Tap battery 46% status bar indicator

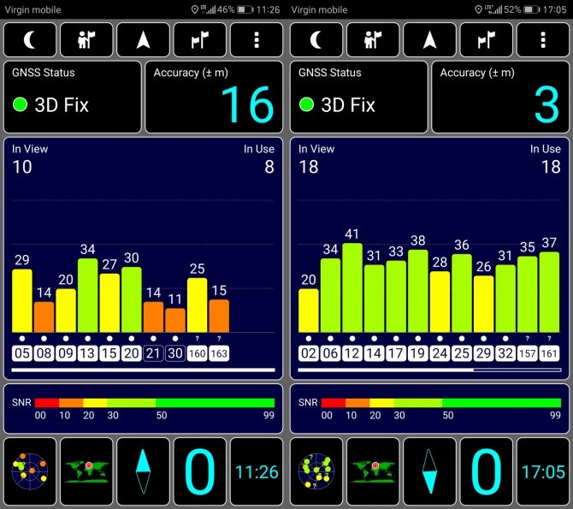pyautogui.click(x=235, y=9)
